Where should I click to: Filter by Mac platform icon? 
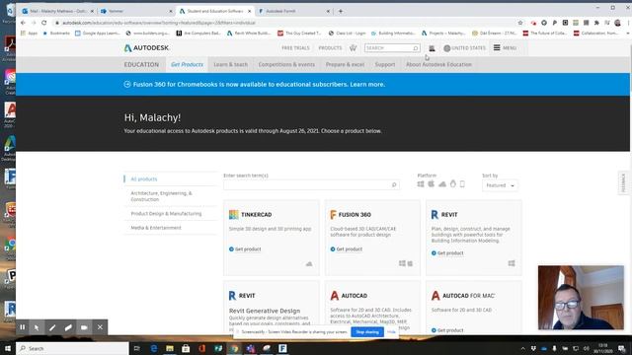coord(431,184)
